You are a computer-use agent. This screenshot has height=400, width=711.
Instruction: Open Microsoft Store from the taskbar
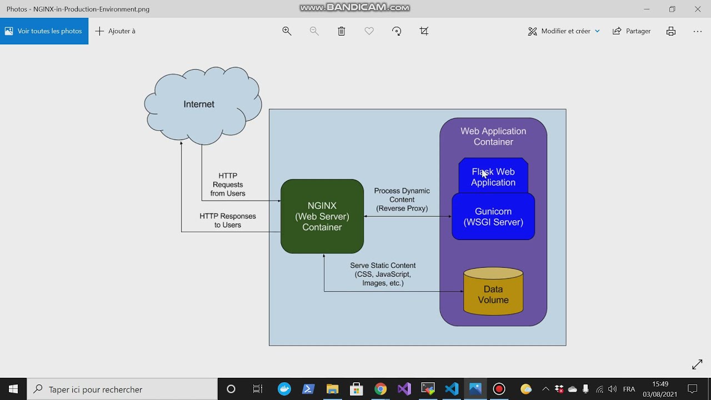click(356, 389)
